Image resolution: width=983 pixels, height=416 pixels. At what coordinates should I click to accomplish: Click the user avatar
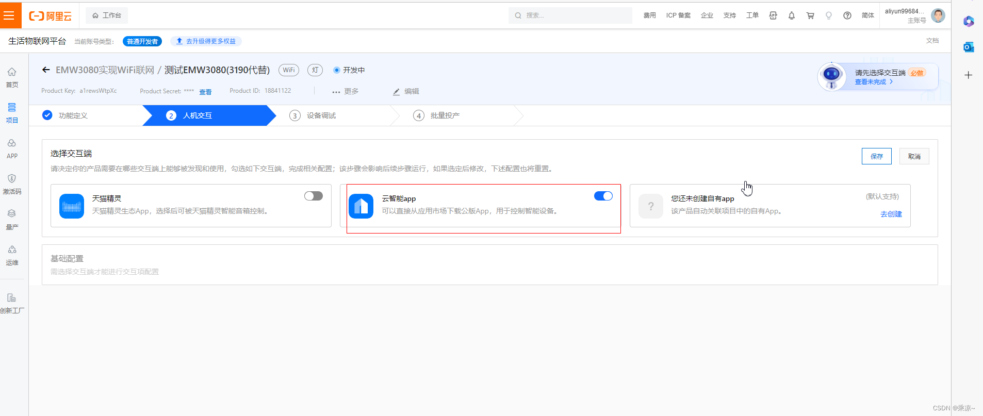(938, 15)
